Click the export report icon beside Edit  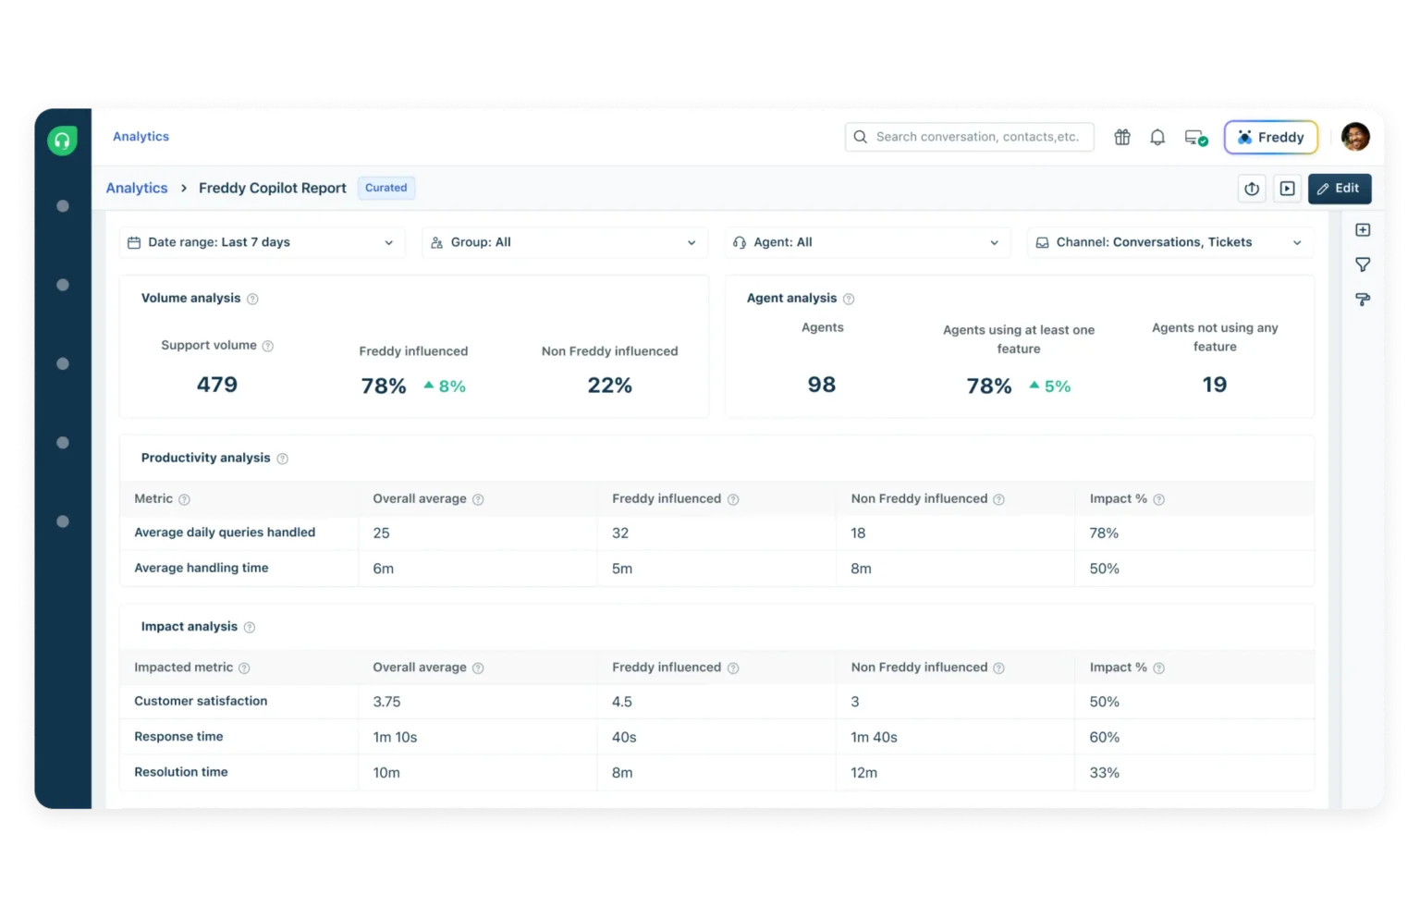(1252, 189)
